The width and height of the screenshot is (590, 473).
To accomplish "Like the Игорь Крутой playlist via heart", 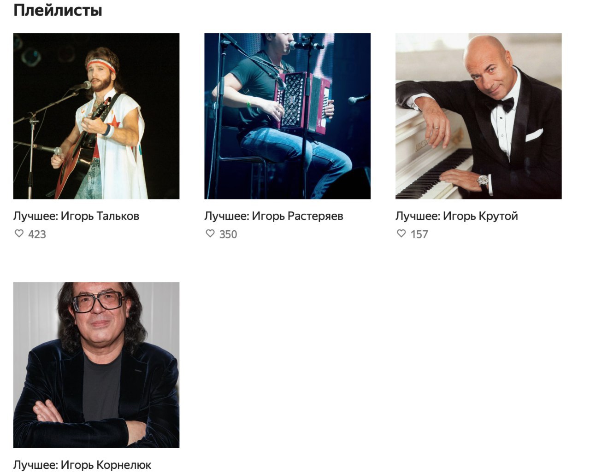I will pos(401,234).
